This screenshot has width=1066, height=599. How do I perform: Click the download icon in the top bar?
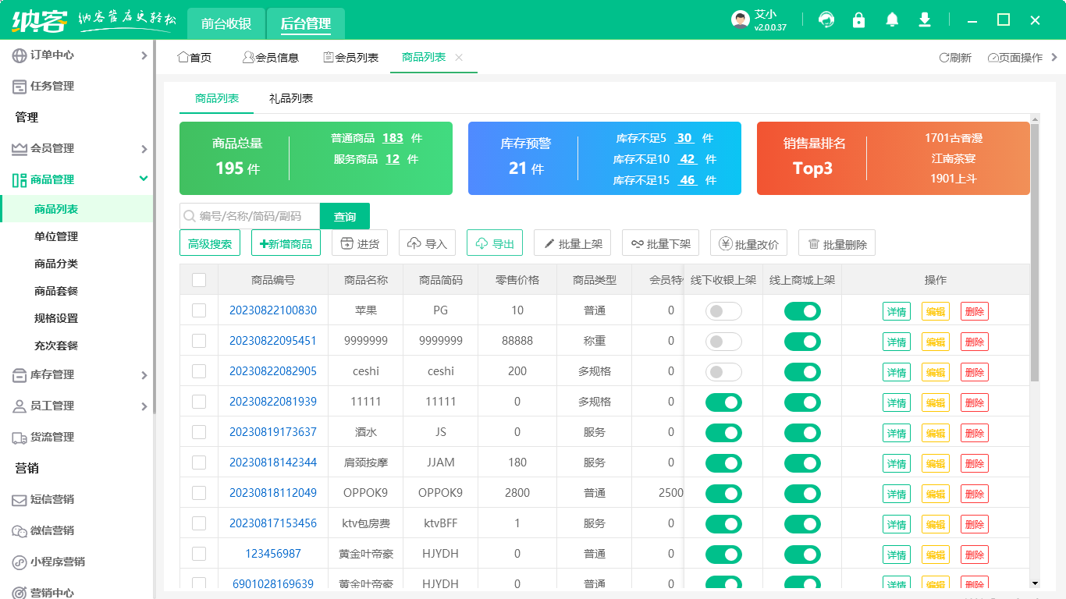point(924,19)
